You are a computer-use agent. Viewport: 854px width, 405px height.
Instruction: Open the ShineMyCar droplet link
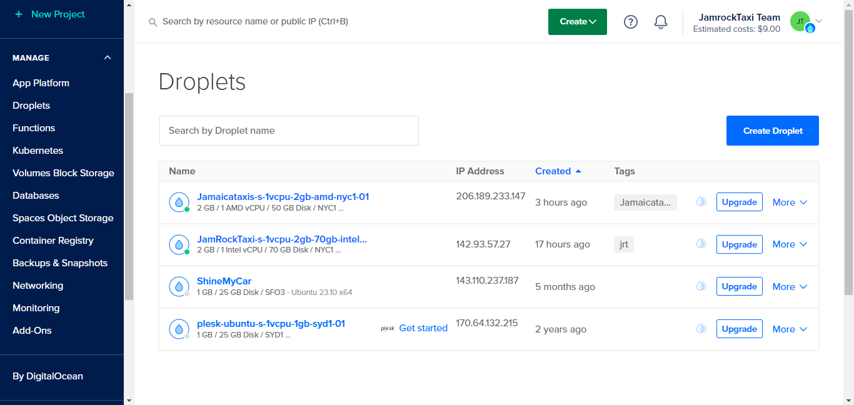tap(224, 281)
